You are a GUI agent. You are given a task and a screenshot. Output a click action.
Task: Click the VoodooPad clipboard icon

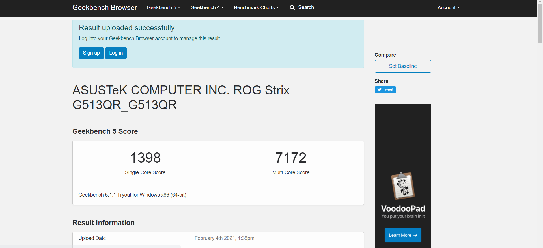403,186
